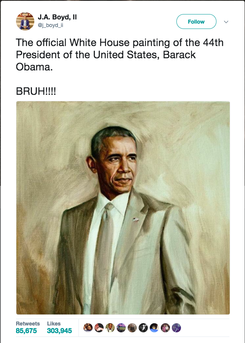Open the seventh liker avatar with blue bottom

click(154, 328)
